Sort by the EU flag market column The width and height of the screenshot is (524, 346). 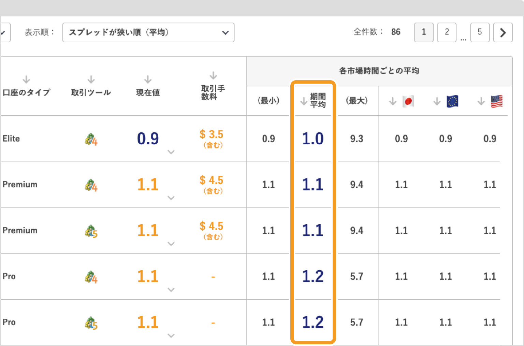437,101
